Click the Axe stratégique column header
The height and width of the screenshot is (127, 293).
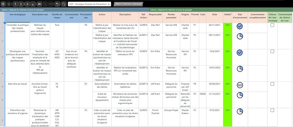click(x=17, y=15)
